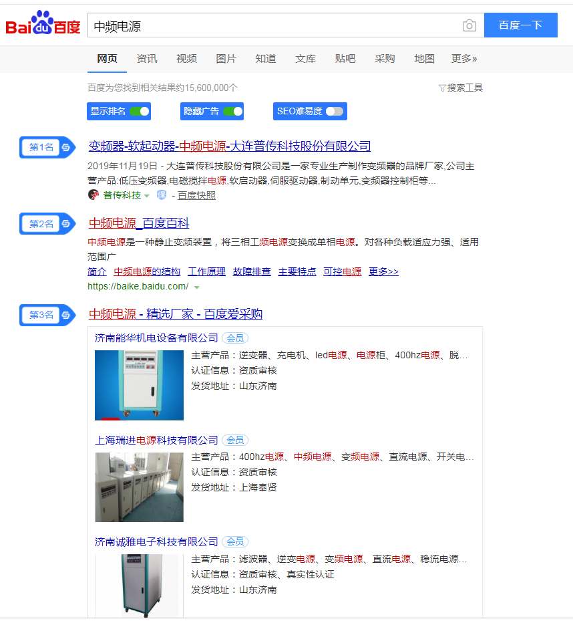Open the 工作原理 sublink
573x621 pixels.
coord(206,271)
